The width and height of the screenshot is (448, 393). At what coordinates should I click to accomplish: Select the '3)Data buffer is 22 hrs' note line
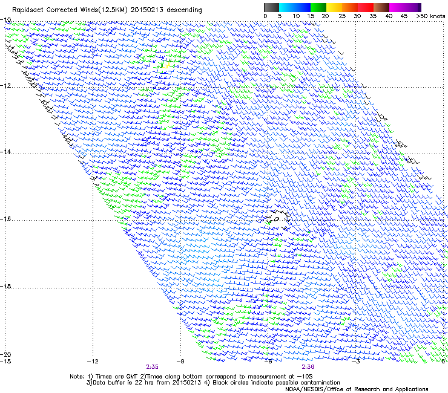(213, 383)
